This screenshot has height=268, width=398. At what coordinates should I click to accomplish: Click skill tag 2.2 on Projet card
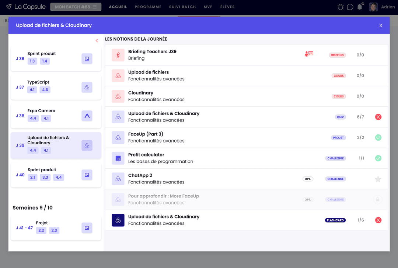pos(41,230)
